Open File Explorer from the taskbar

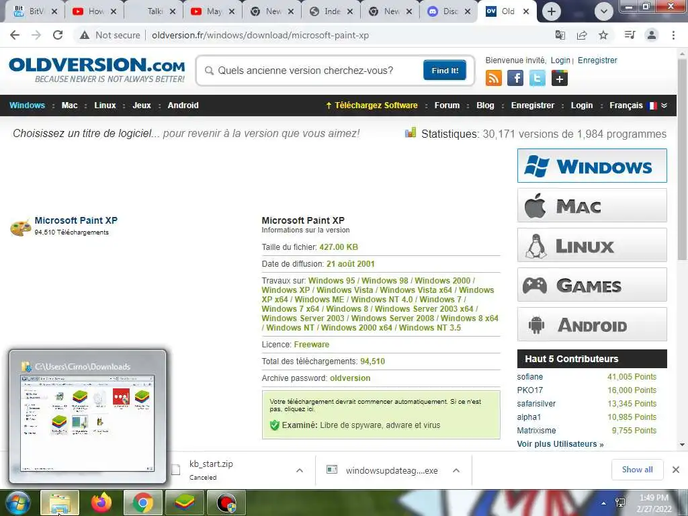click(x=60, y=503)
